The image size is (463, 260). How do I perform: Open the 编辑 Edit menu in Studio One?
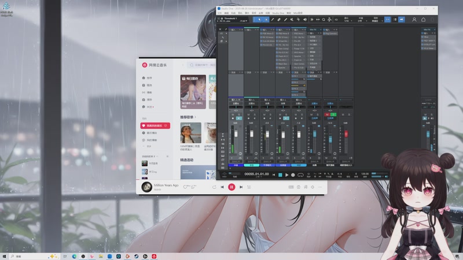[x=226, y=13]
